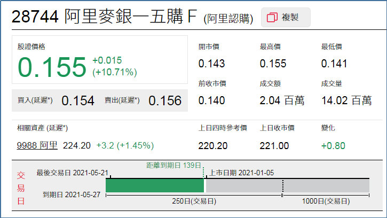Click the 最低價 label
The width and height of the screenshot is (387, 218).
pos(331,46)
